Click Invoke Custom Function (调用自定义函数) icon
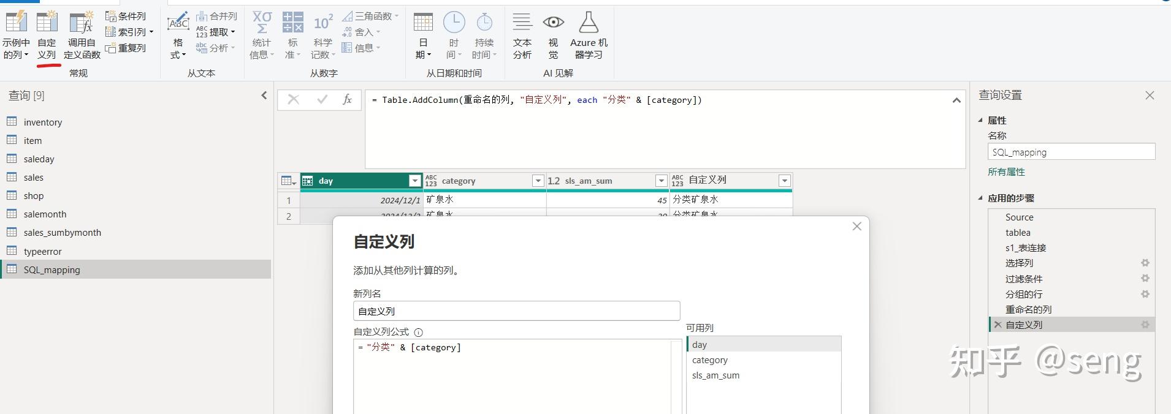This screenshot has width=1171, height=414. tap(82, 22)
